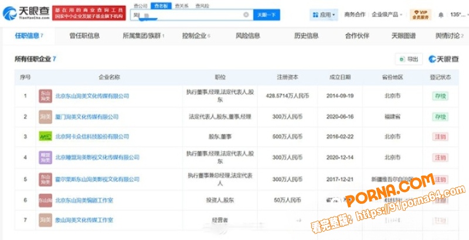469x240 pixels.
Task: Click the 福建省 region cell
Action: coord(392,116)
